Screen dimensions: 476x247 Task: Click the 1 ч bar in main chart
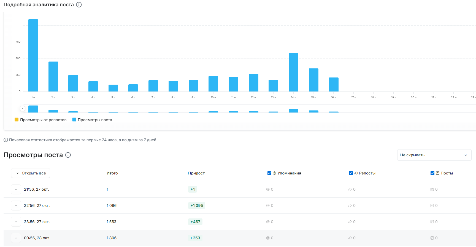pyautogui.click(x=33, y=55)
